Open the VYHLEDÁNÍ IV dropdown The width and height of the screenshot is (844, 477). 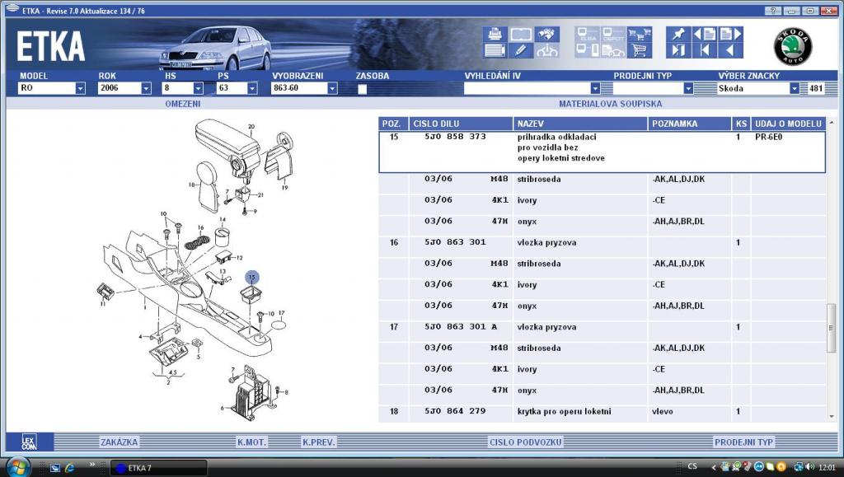[x=595, y=88]
